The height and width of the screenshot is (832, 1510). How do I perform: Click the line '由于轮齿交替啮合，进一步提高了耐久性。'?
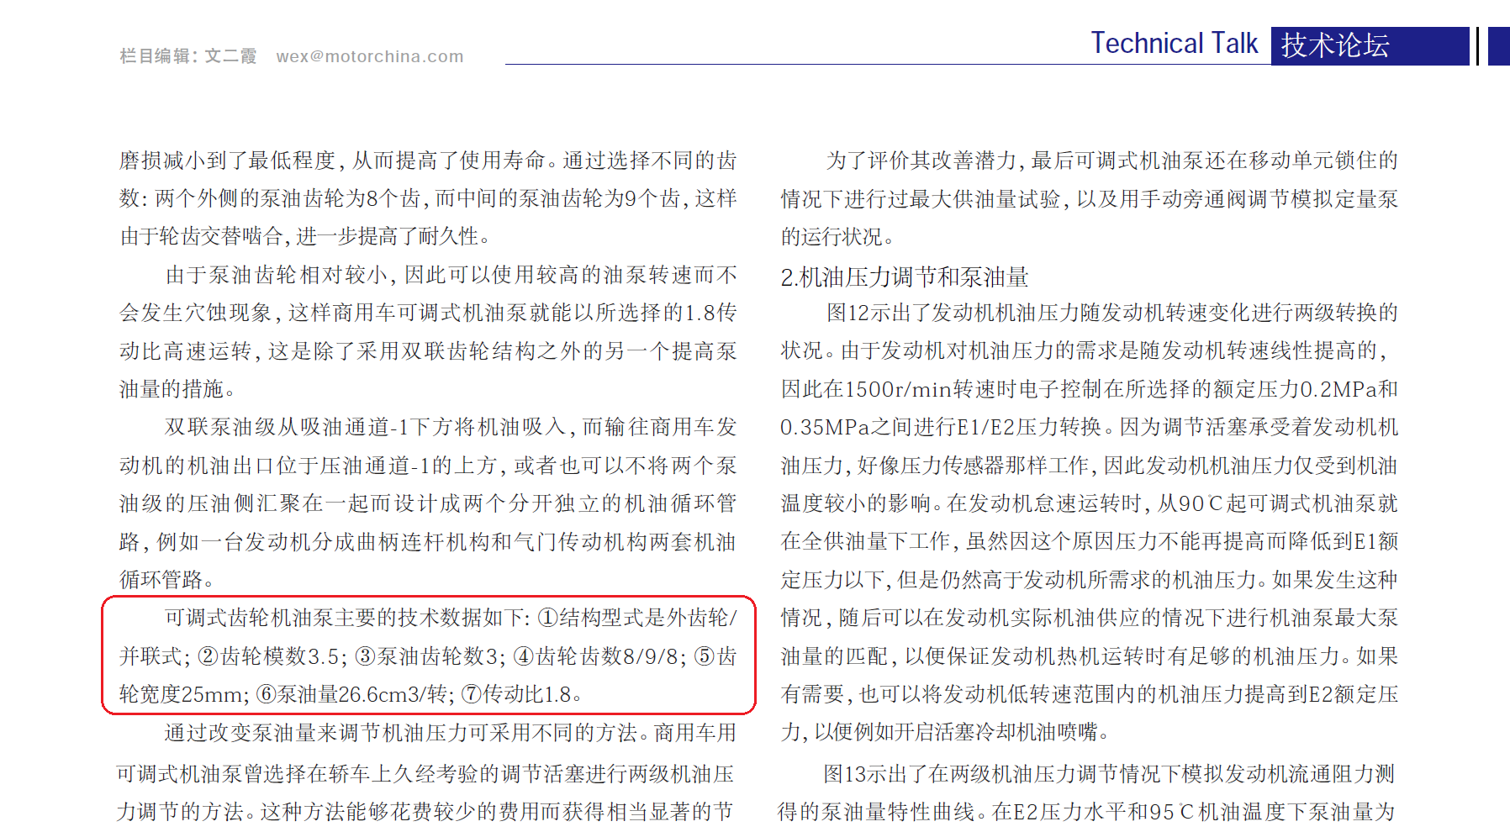[x=305, y=236]
